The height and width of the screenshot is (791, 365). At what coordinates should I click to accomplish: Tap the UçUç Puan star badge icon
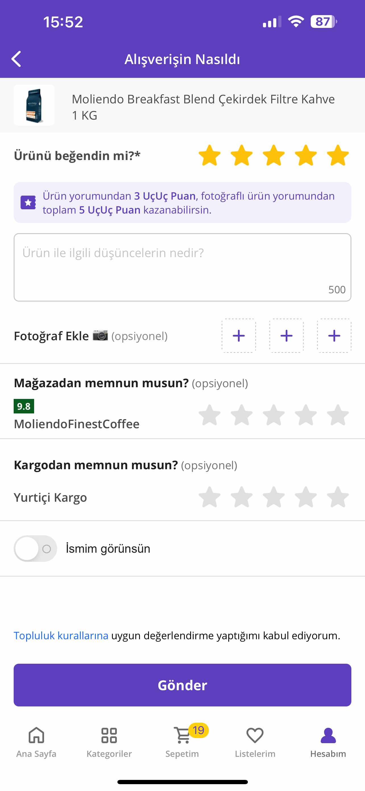(28, 203)
